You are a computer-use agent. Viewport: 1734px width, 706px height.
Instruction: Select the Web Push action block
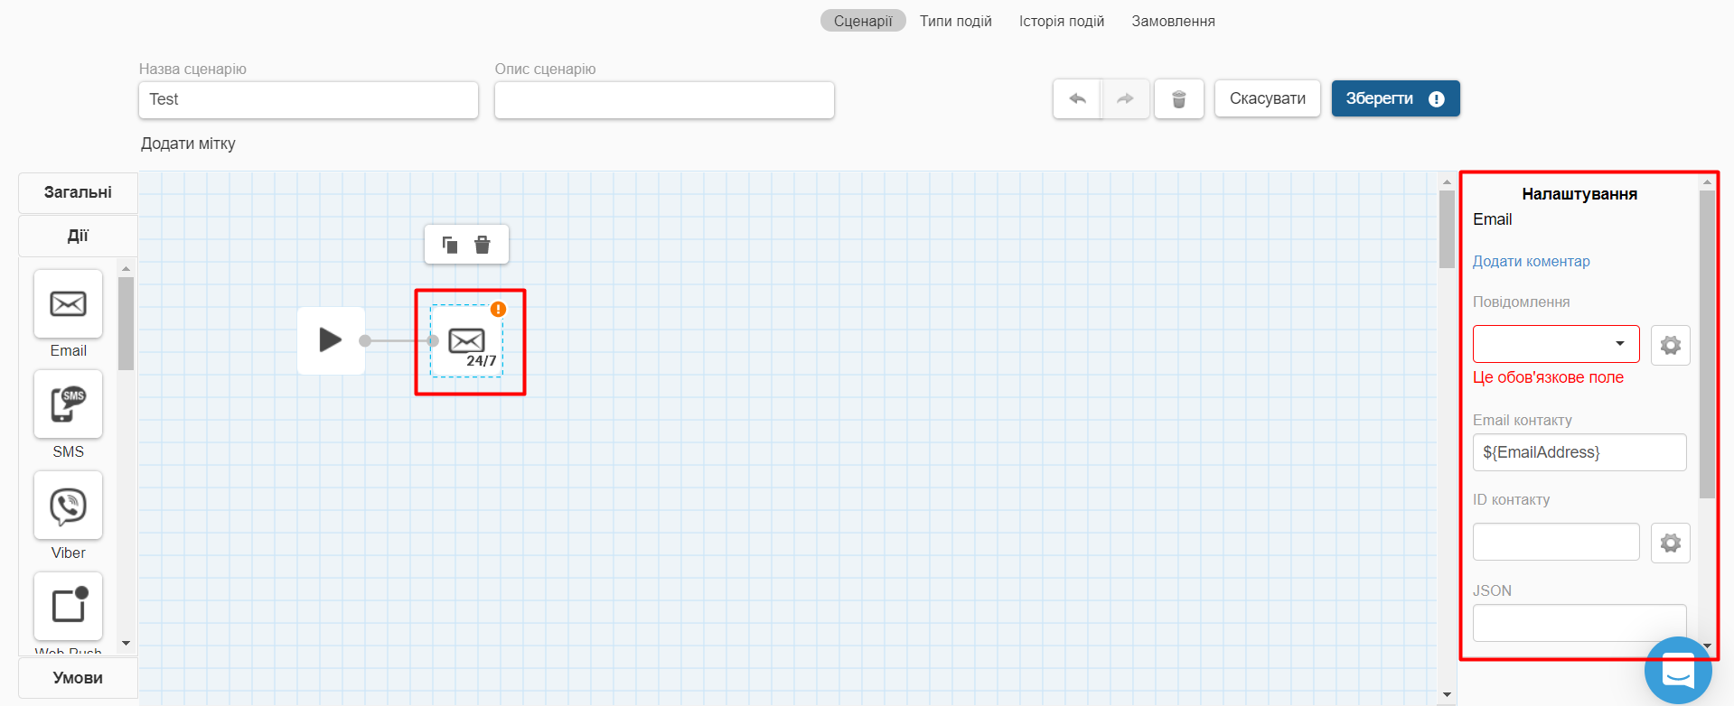[68, 607]
